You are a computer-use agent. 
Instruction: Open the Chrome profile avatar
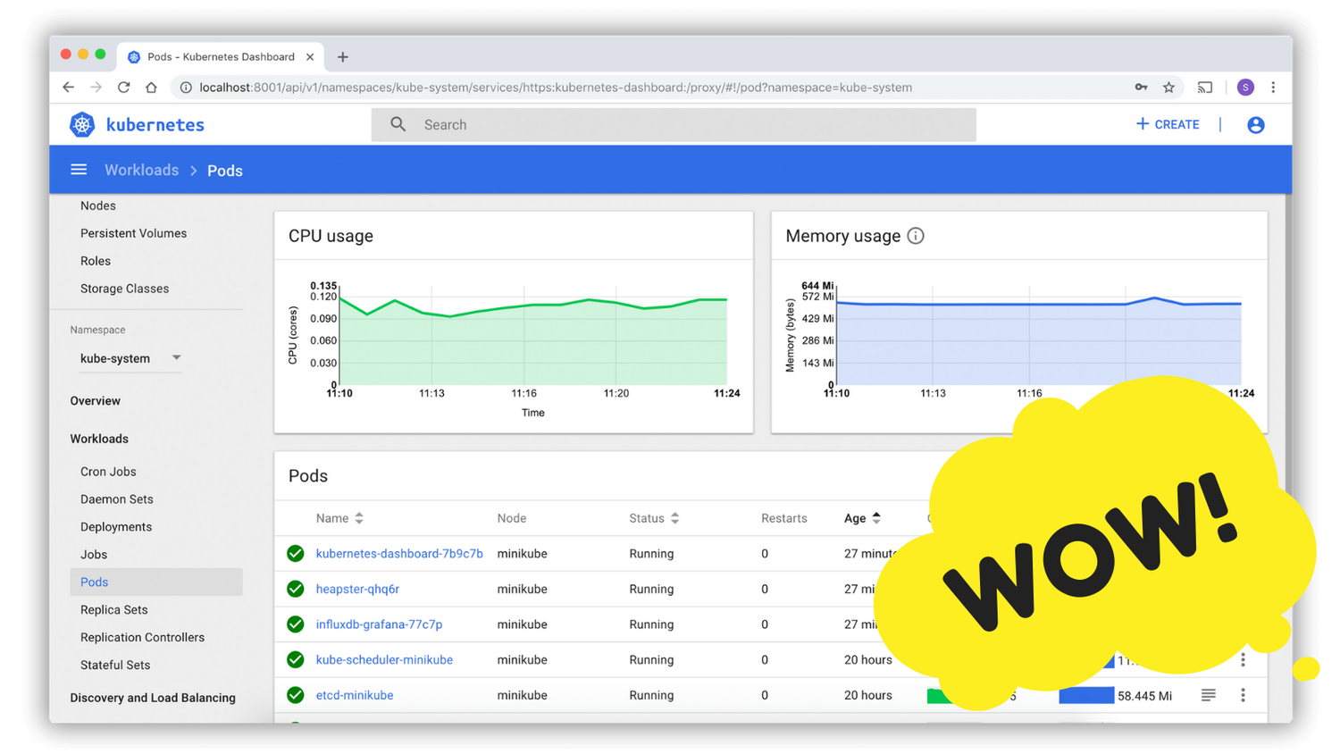coord(1245,88)
